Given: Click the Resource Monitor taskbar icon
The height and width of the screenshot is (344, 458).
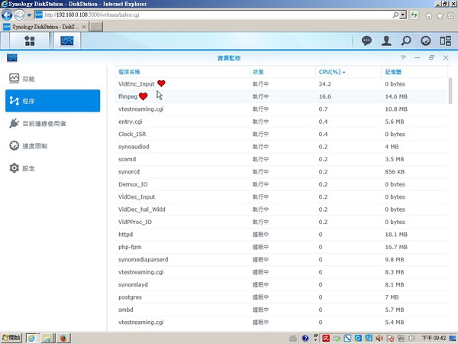Looking at the screenshot, I should [67, 41].
